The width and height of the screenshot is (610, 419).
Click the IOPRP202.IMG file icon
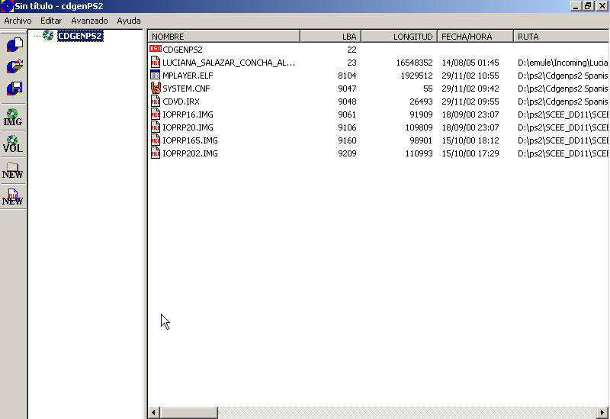click(156, 153)
